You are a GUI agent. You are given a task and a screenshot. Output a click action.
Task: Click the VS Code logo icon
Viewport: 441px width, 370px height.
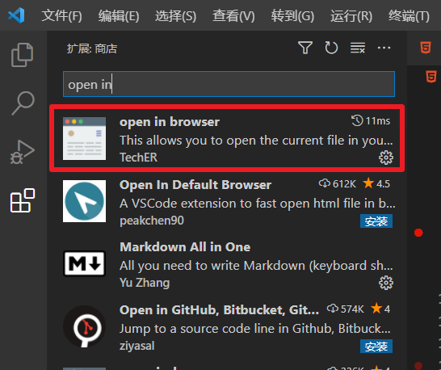(16, 15)
